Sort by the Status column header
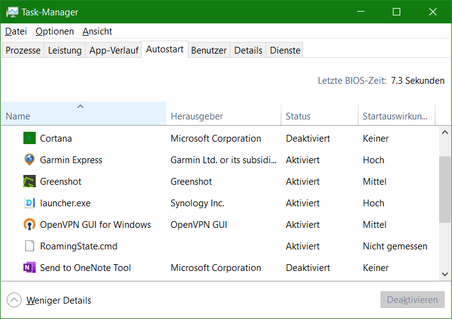This screenshot has width=452, height=319. pos(320,113)
